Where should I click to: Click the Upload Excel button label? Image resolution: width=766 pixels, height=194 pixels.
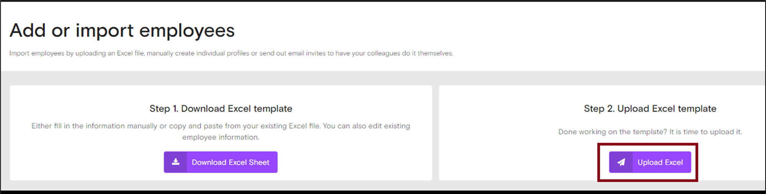click(x=660, y=162)
